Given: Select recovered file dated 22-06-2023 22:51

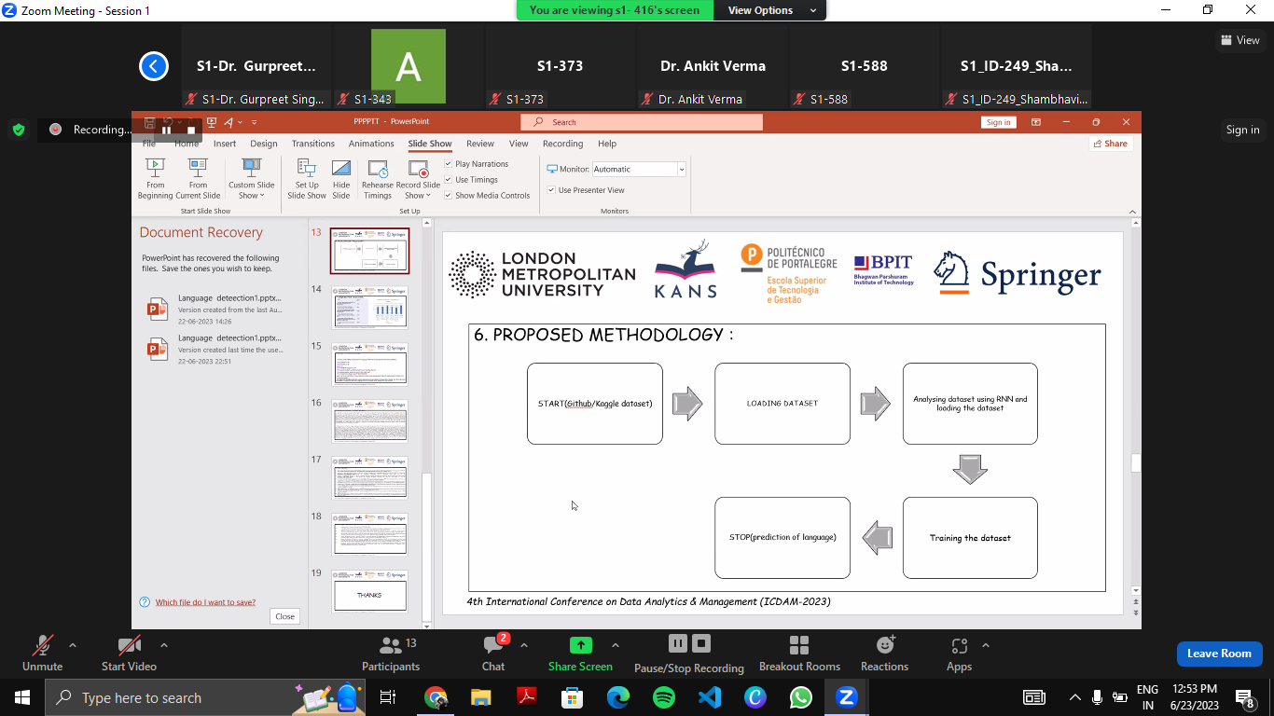Looking at the screenshot, I should point(215,350).
